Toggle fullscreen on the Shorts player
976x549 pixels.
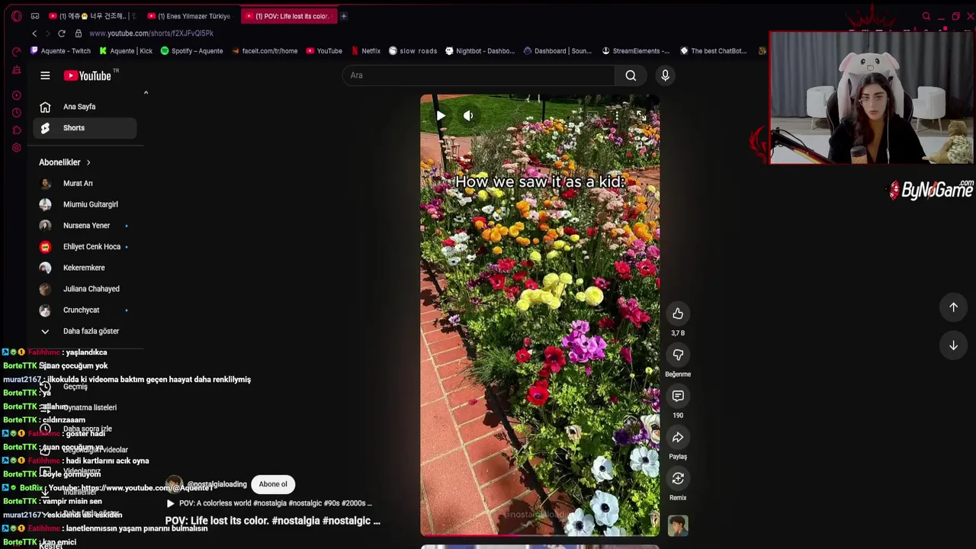[641, 116]
